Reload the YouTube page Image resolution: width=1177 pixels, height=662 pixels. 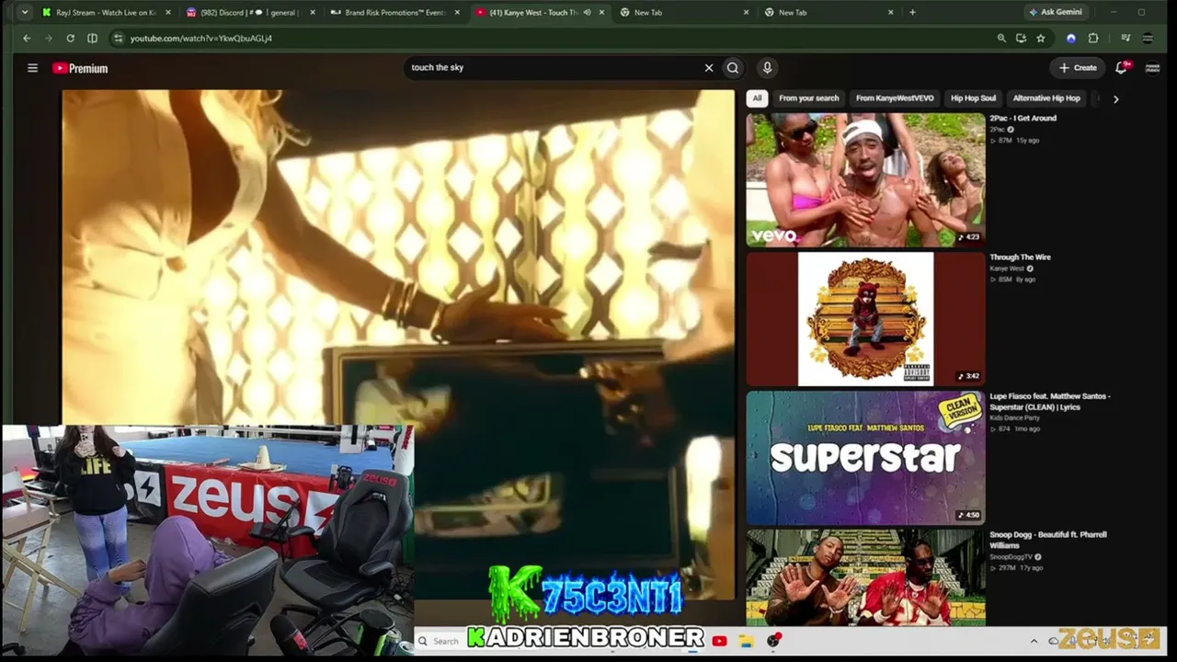click(70, 38)
